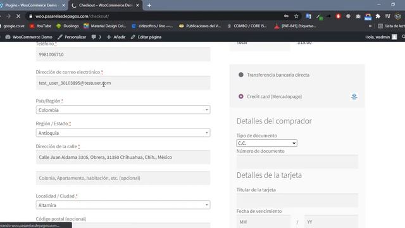Screen dimensions: 405x228
Task: Open the google.co.ve bookmark
Action: click(13, 26)
